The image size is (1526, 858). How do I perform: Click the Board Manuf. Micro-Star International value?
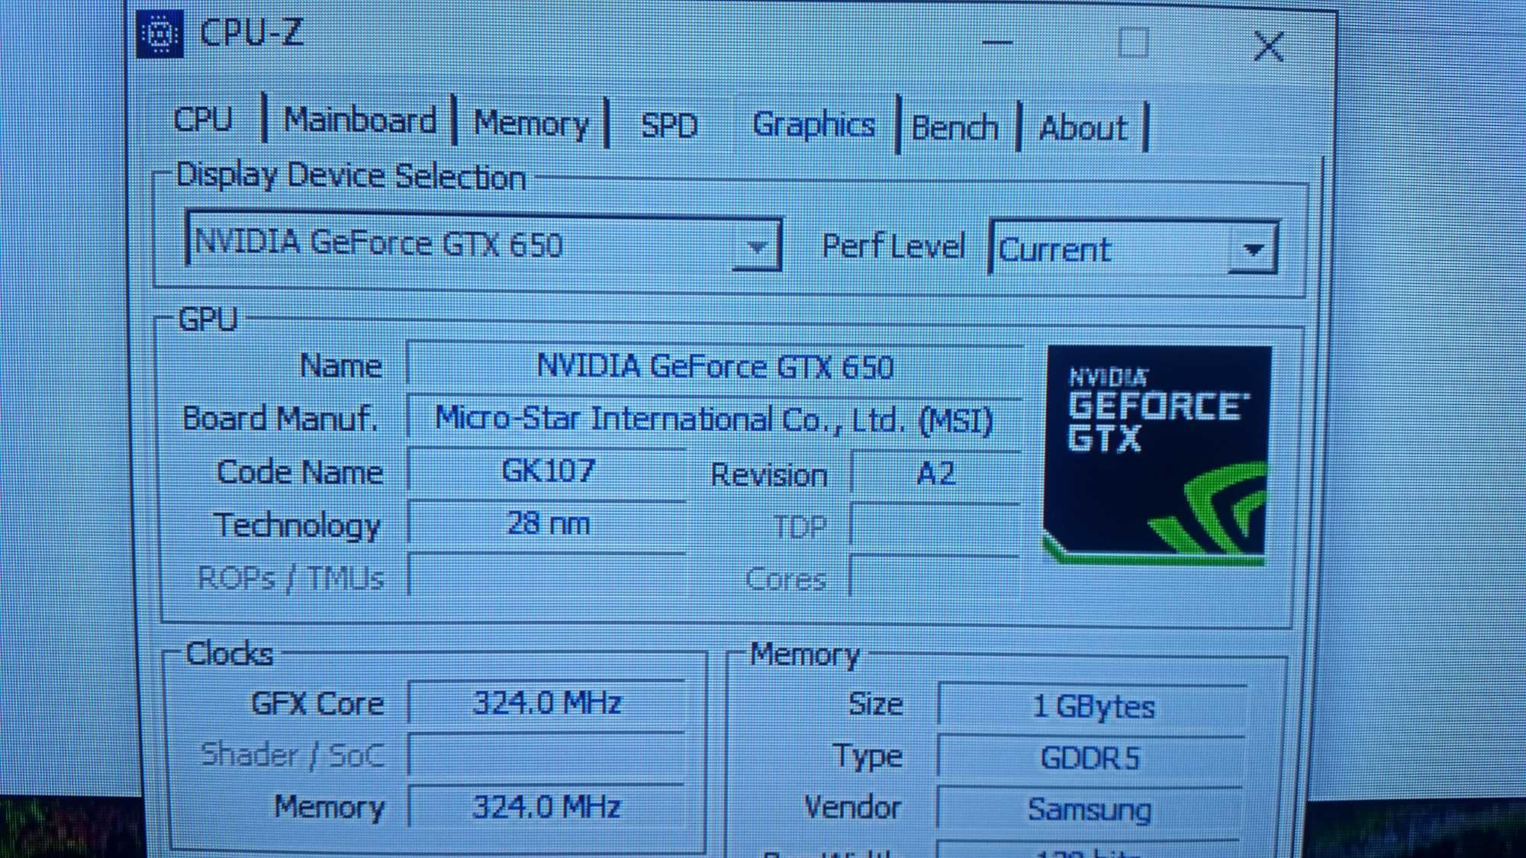(714, 419)
